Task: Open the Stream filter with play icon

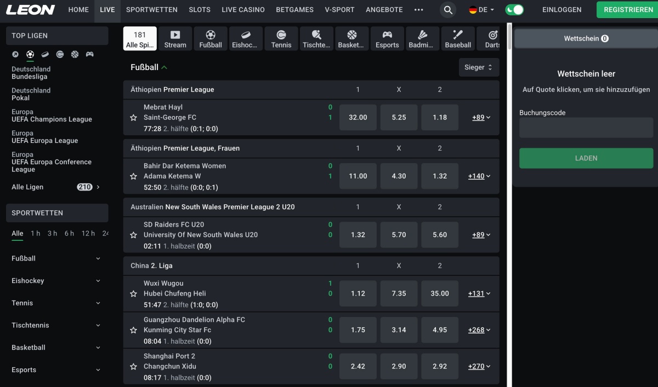Action: pyautogui.click(x=175, y=39)
